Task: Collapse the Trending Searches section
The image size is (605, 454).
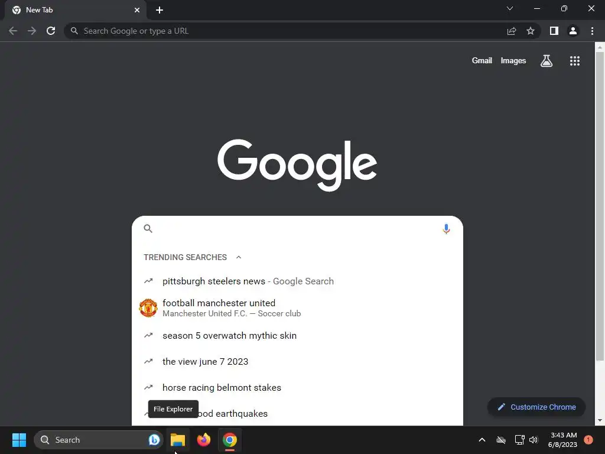Action: pos(239,257)
